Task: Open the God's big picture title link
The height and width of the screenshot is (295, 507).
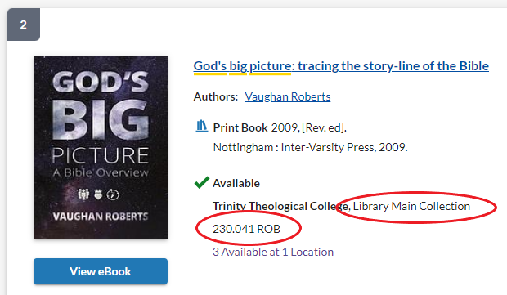Action: tap(341, 66)
